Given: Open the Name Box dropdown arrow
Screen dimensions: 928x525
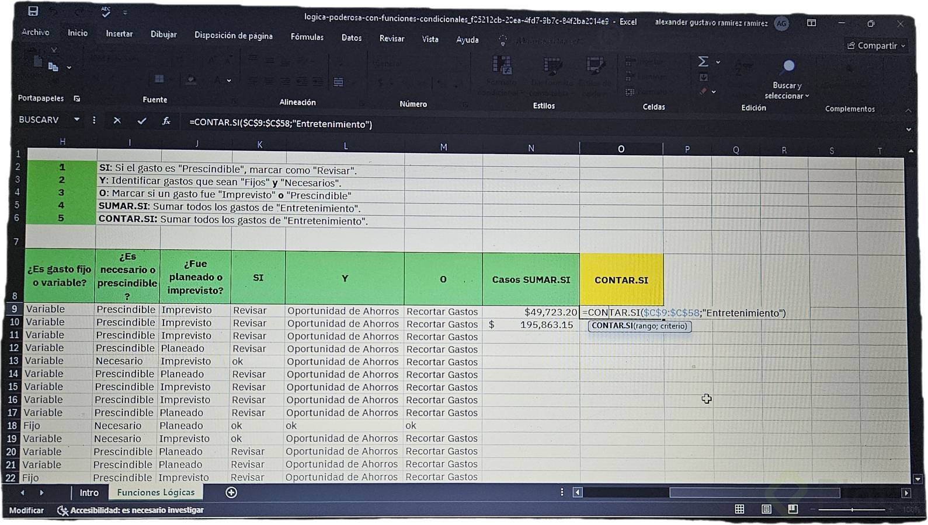Looking at the screenshot, I should [x=77, y=120].
